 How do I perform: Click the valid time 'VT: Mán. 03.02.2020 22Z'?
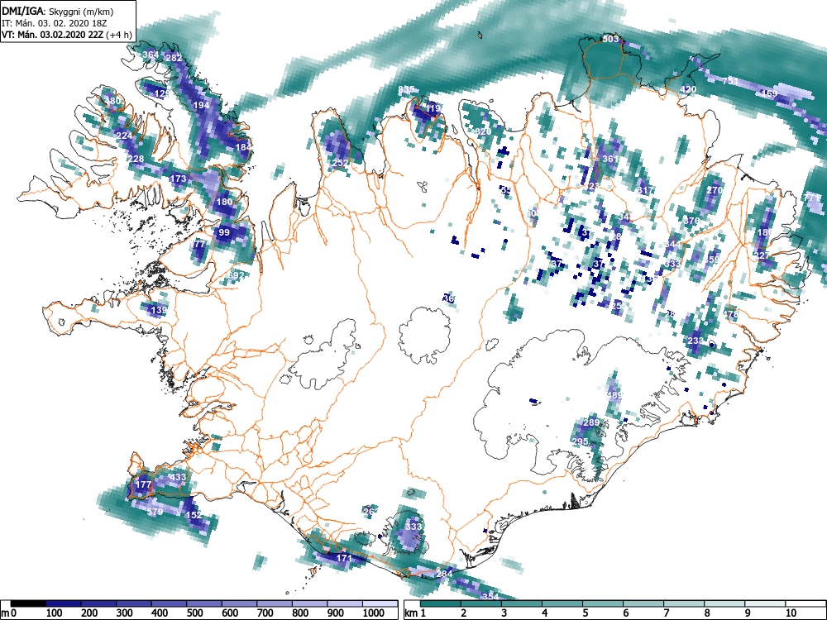52,36
